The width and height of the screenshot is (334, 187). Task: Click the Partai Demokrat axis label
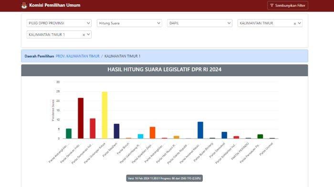(217, 150)
